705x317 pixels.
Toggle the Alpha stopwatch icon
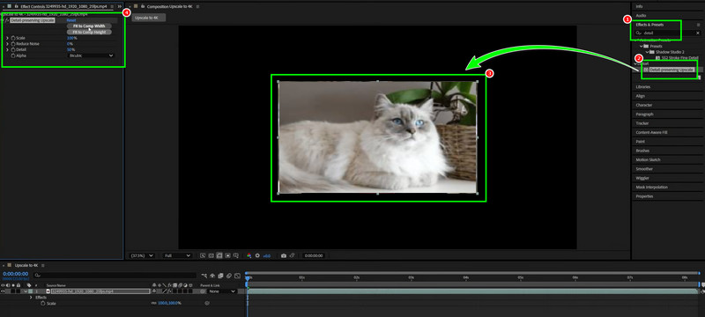pos(13,55)
